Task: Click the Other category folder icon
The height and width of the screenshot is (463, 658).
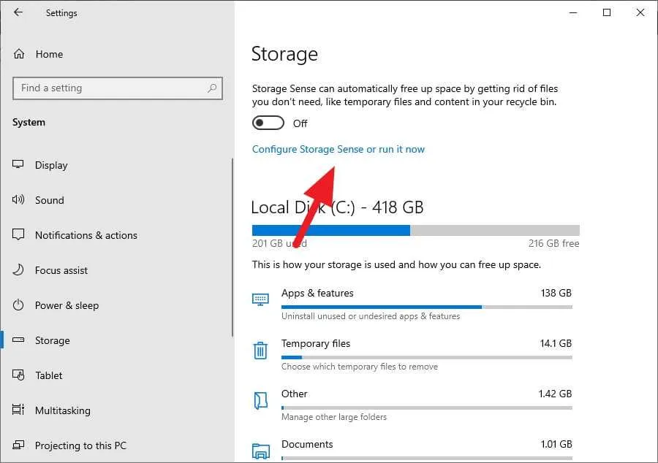Action: [x=260, y=400]
